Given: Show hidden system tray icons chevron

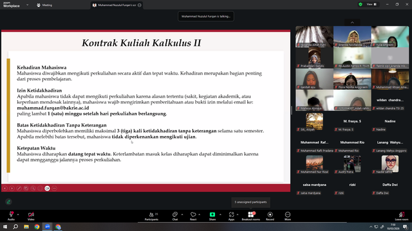Looking at the screenshot, I should pos(371,227).
